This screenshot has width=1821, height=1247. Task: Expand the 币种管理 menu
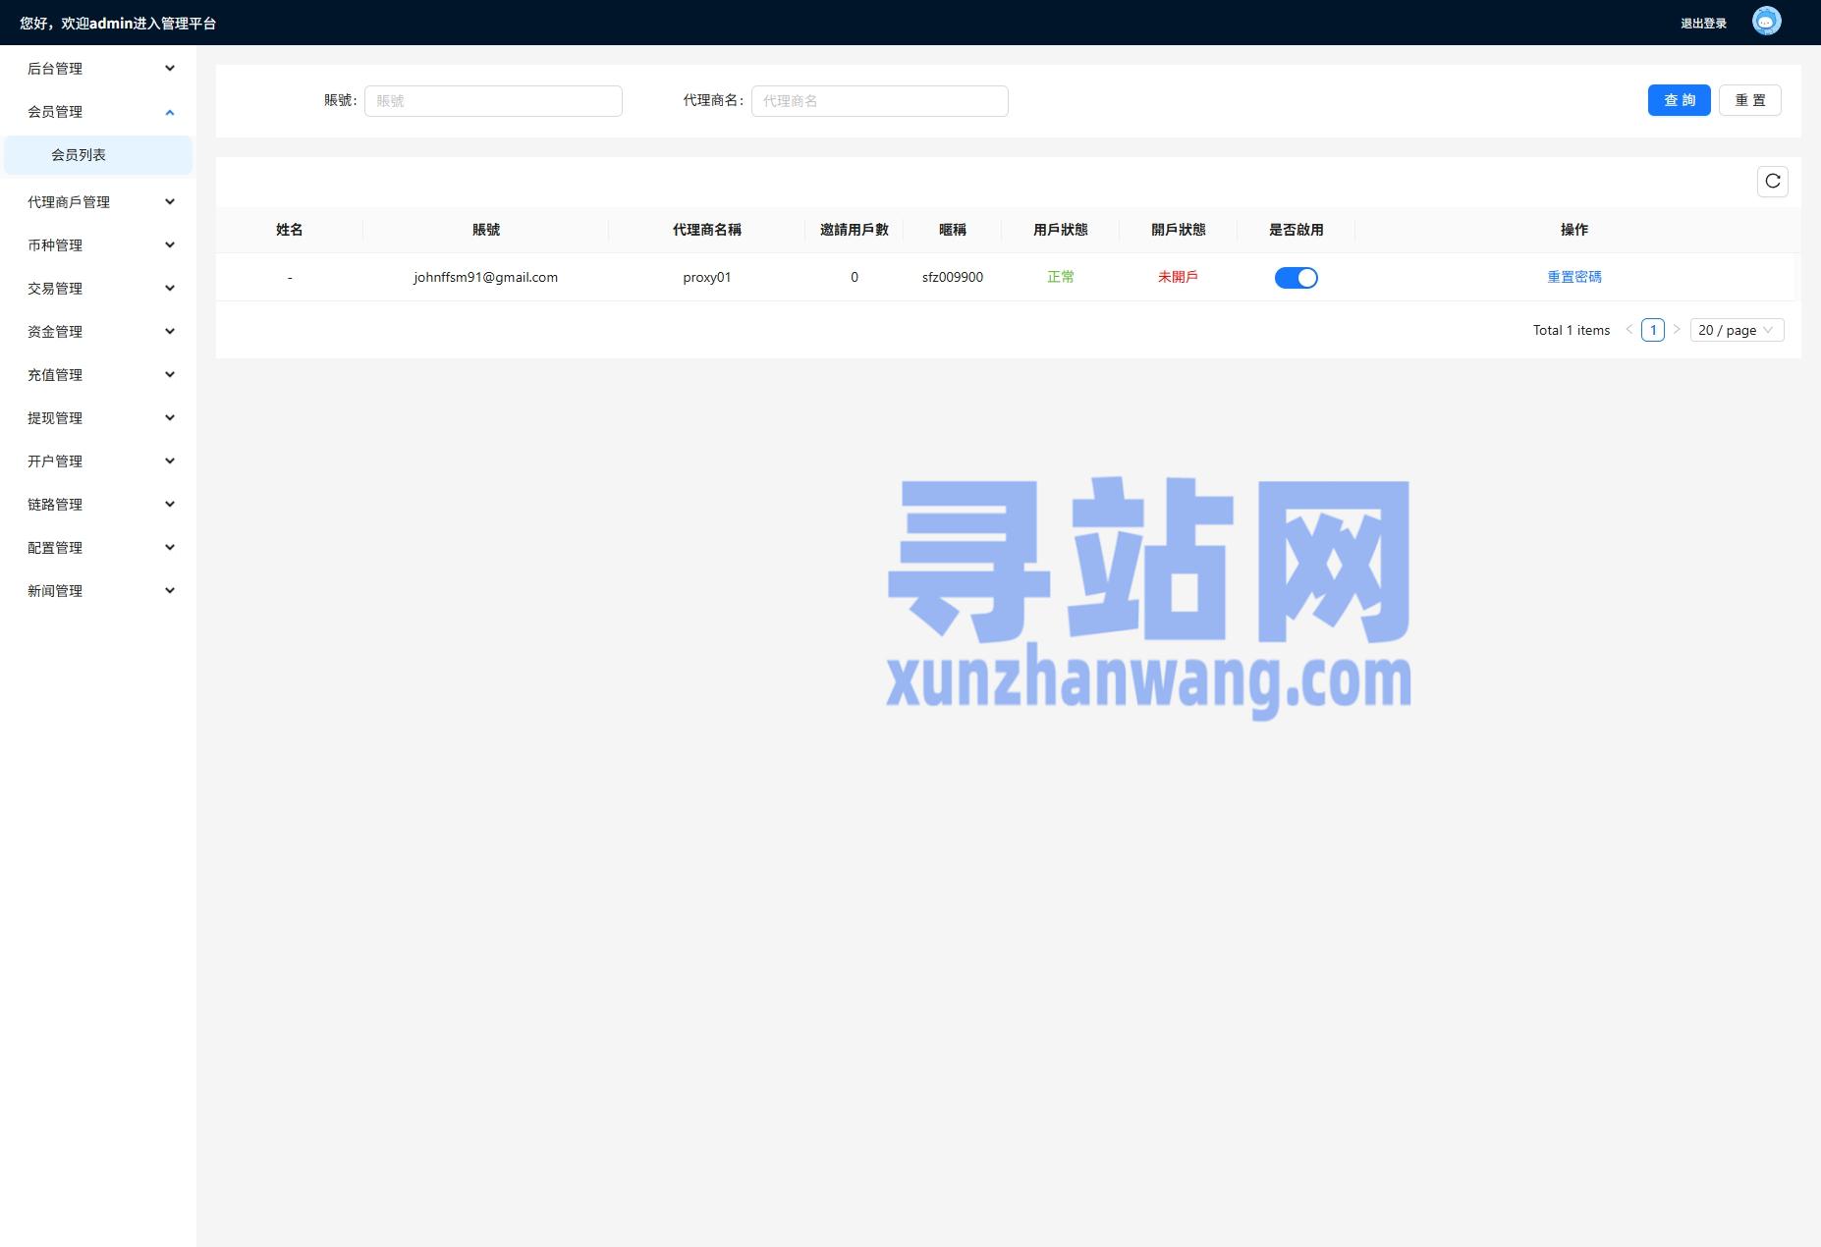98,245
